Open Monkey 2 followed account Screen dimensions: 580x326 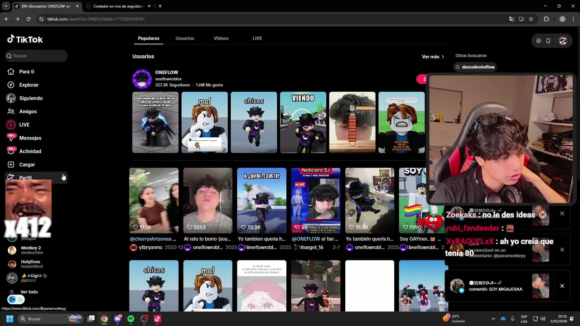(31, 250)
